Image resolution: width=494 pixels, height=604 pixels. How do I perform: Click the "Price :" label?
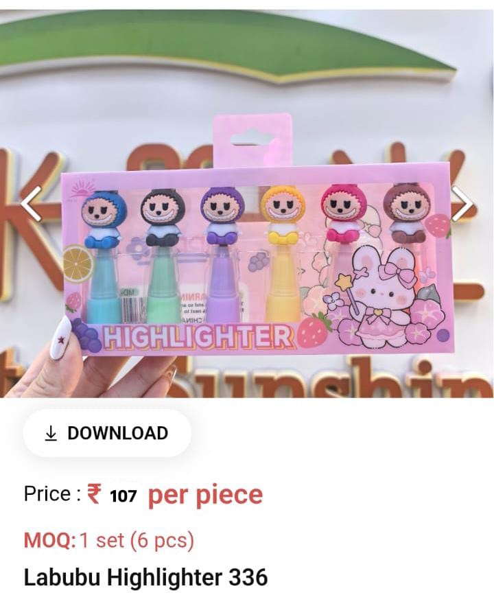pyautogui.click(x=52, y=493)
